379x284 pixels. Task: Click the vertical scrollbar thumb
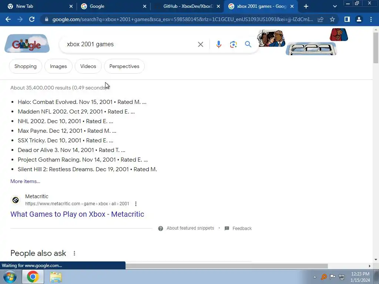[x=376, y=48]
